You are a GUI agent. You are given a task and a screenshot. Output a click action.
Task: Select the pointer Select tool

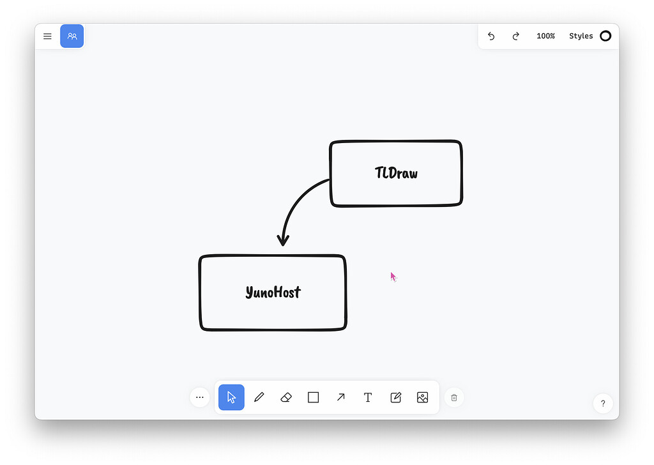231,397
